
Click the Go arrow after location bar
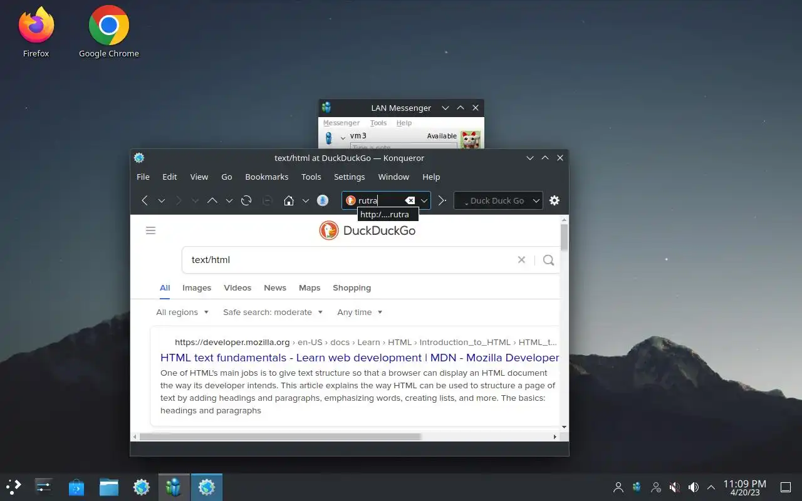click(x=442, y=200)
